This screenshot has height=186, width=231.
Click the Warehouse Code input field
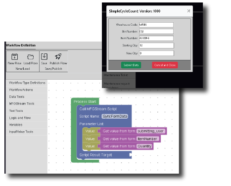[x=156, y=25]
